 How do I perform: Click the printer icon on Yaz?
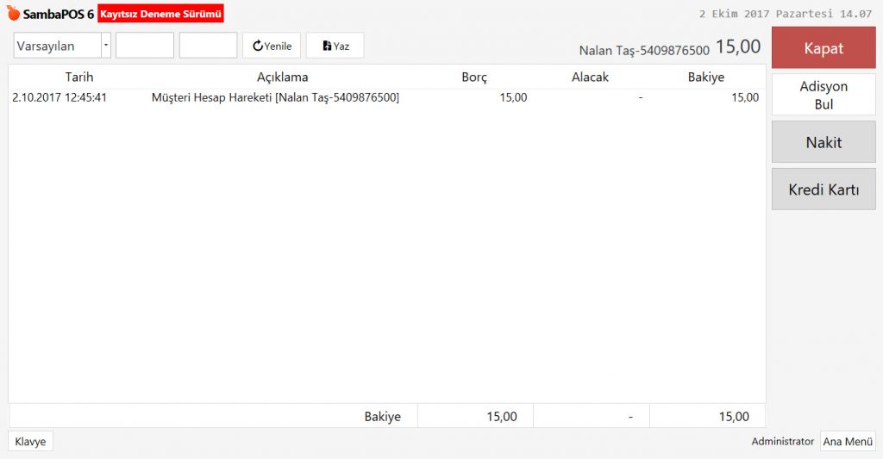[327, 46]
